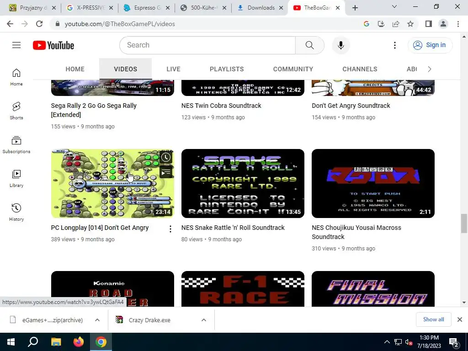Open the PLAYLISTS channel tab
Viewport: 468px width, 351px height.
tap(227, 69)
